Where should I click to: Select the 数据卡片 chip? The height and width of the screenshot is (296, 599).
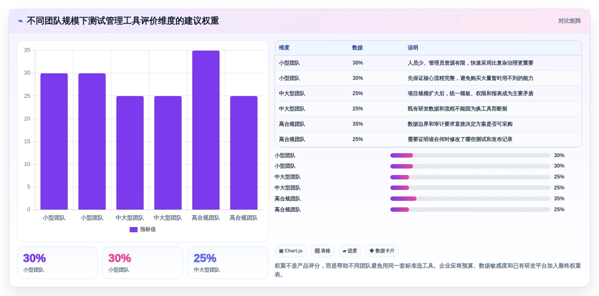tap(382, 251)
